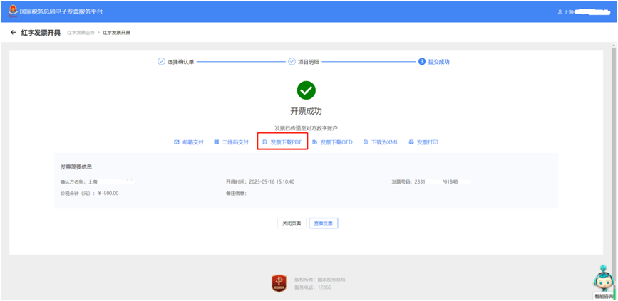Click the 下载为XML link
The image size is (618, 301).
point(382,142)
